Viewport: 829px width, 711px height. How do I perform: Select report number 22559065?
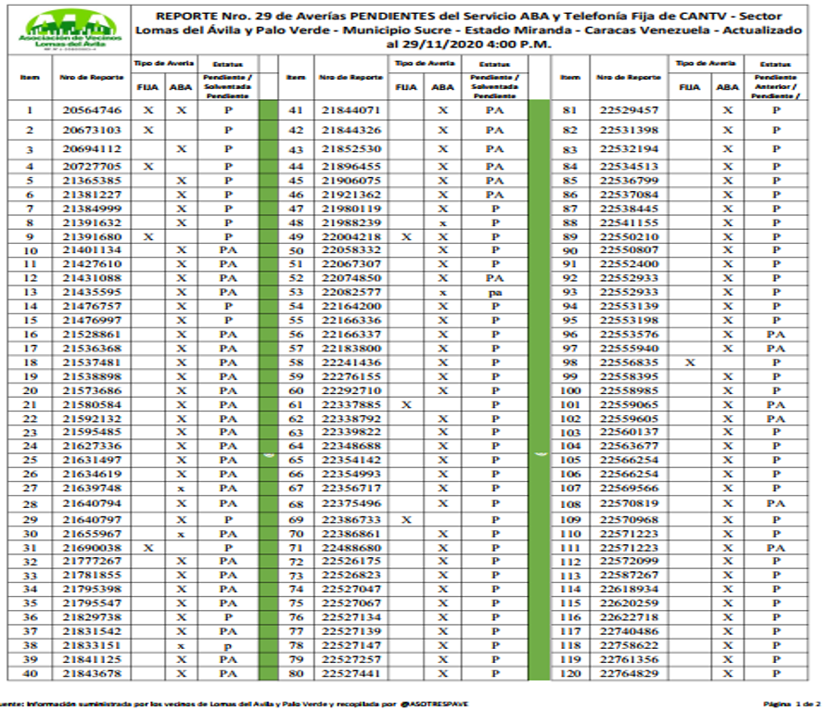click(629, 404)
